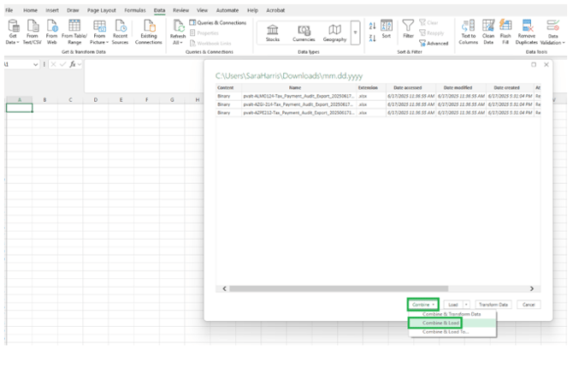
Task: Select the pvalt-AZPE212 file row
Action: [x=378, y=113]
